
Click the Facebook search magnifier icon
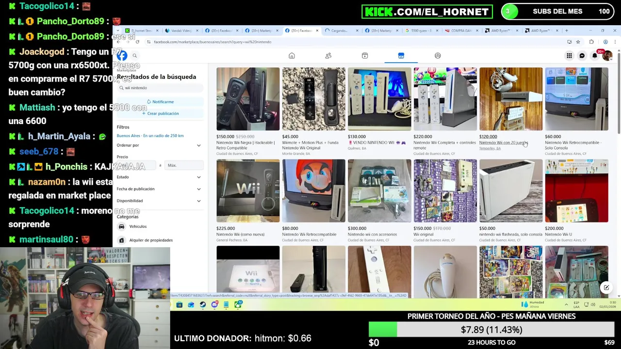pyautogui.click(x=134, y=56)
